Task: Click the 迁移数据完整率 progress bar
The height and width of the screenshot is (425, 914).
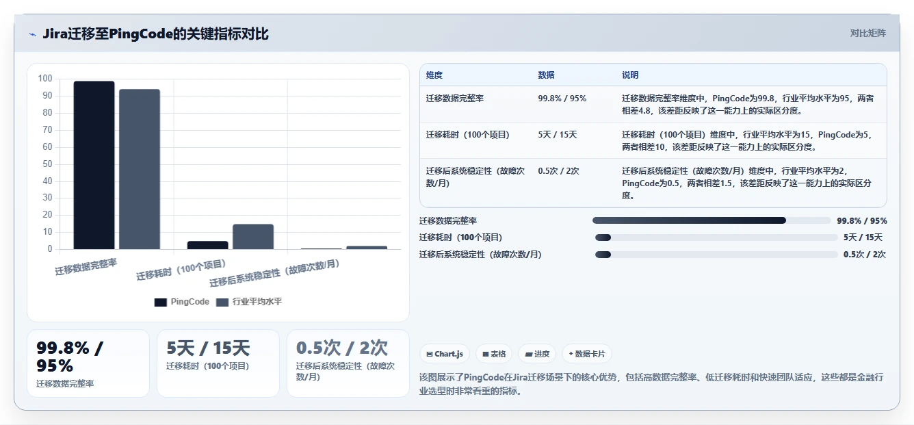Action: [x=711, y=220]
